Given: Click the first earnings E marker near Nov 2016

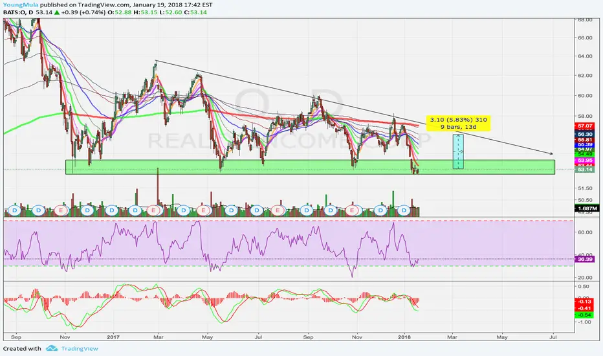Looking at the screenshot, I should [61, 210].
